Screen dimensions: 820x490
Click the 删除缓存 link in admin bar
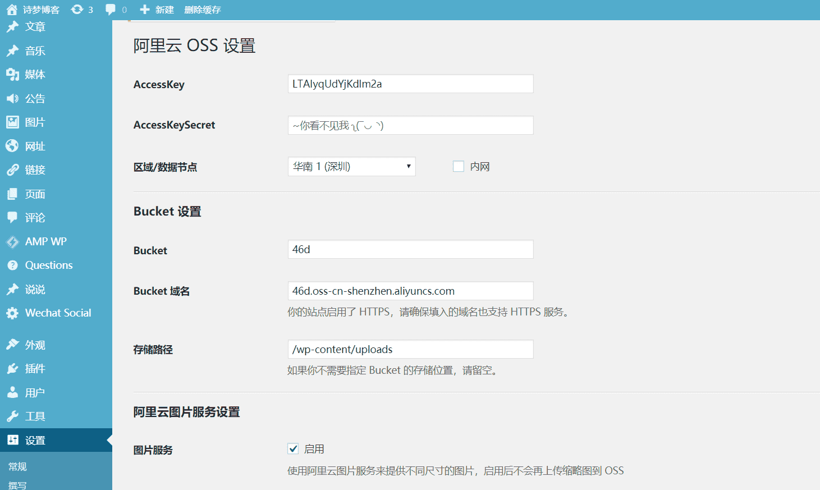pos(203,10)
